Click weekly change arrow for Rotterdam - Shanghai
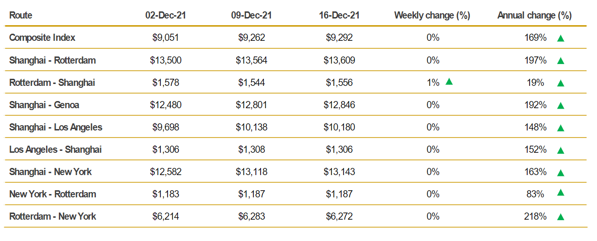 point(449,82)
